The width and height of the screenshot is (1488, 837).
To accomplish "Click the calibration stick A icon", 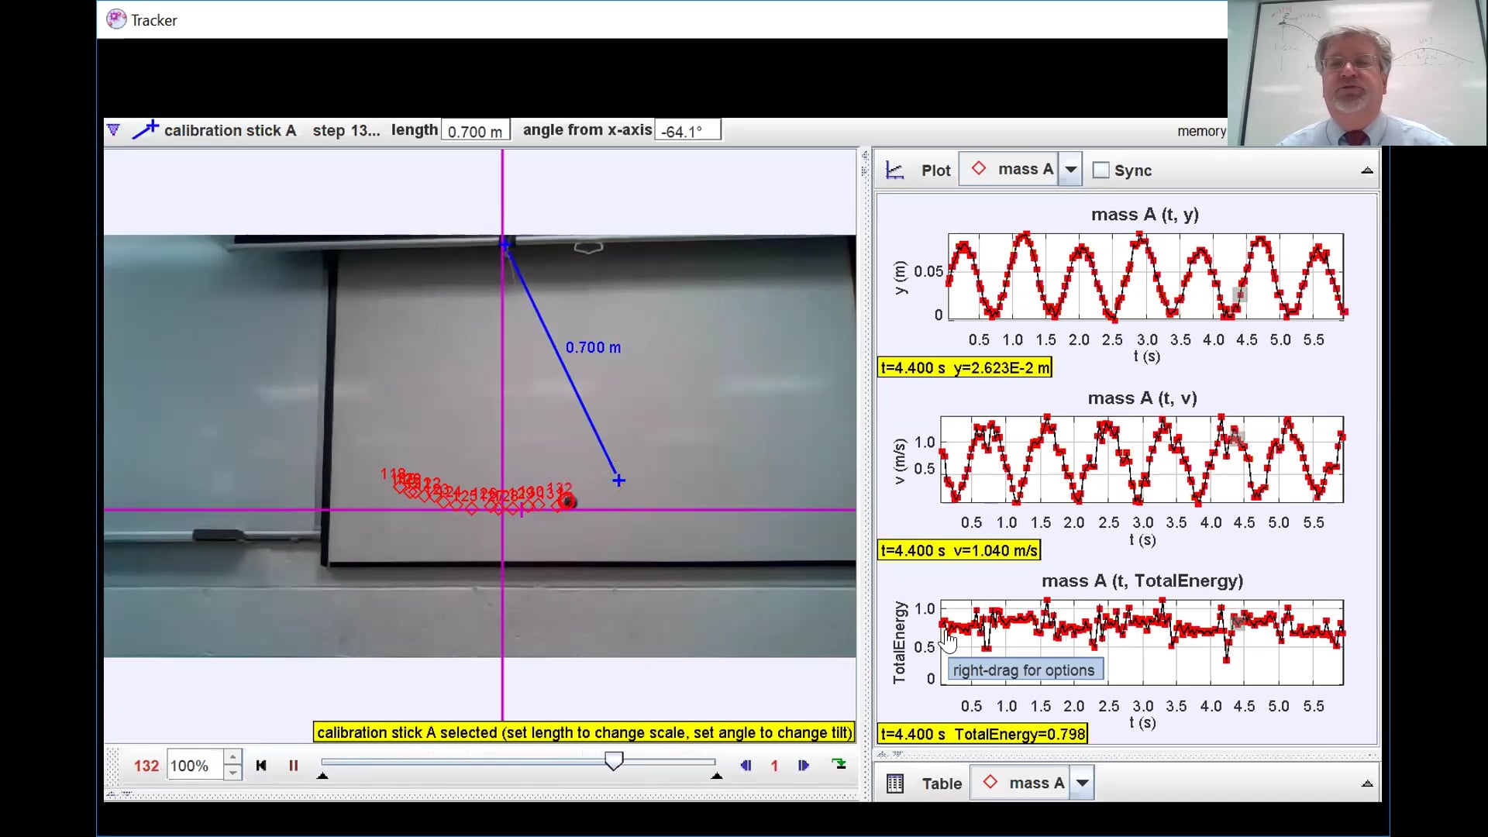I will (x=145, y=129).
